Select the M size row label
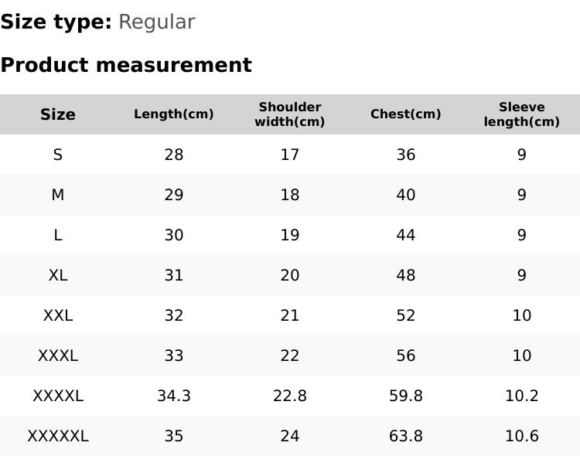This screenshot has height=456, width=580. tap(58, 195)
